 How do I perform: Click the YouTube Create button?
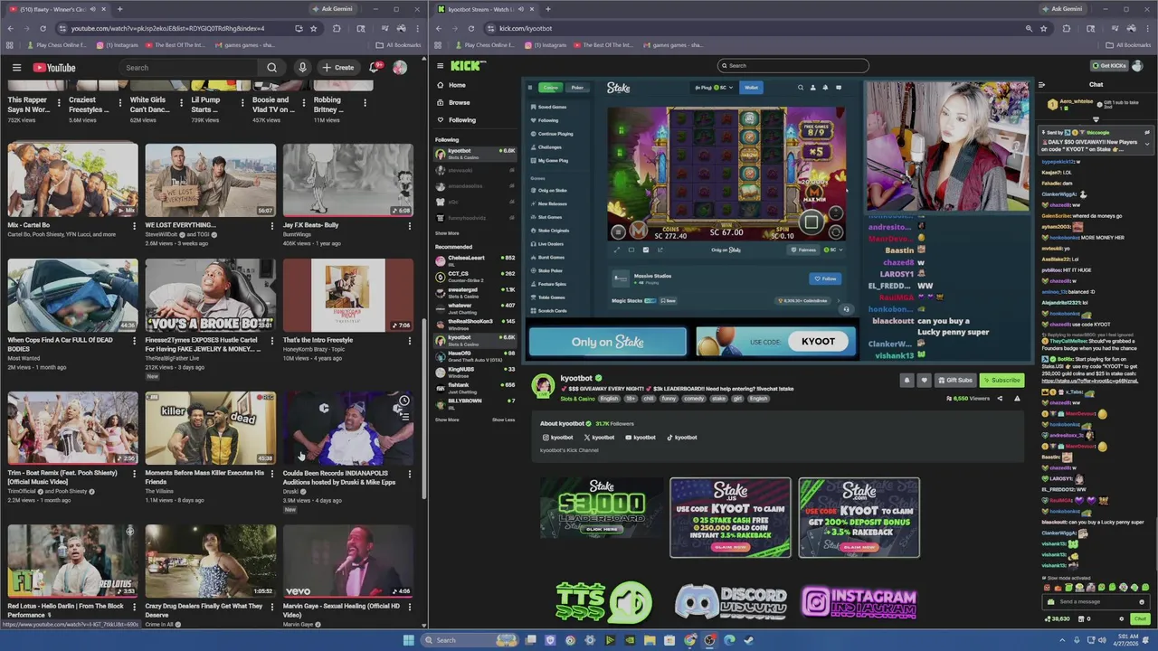(339, 68)
